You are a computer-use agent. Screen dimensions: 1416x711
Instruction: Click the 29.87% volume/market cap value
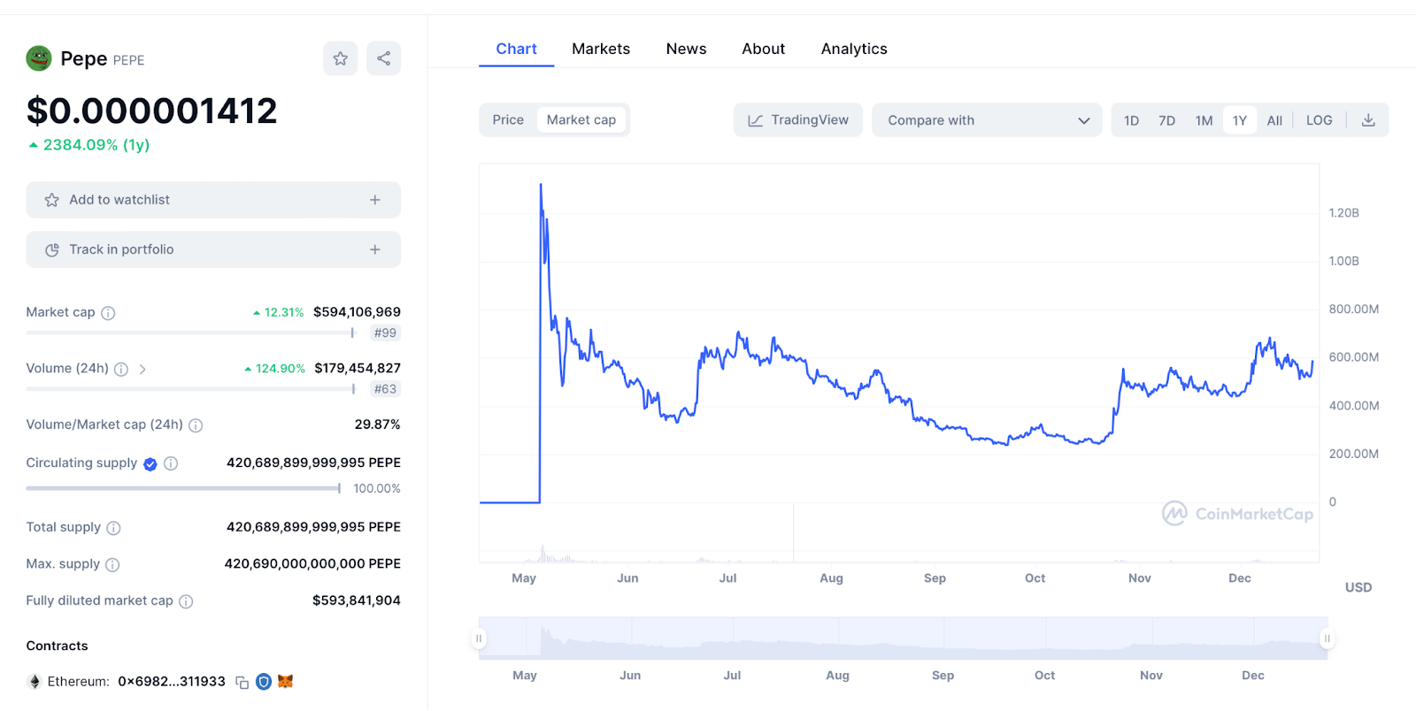pos(377,424)
